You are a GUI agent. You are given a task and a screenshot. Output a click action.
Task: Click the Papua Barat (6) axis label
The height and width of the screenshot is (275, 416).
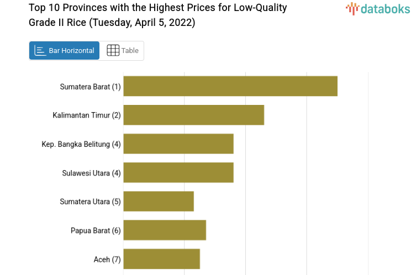96,230
